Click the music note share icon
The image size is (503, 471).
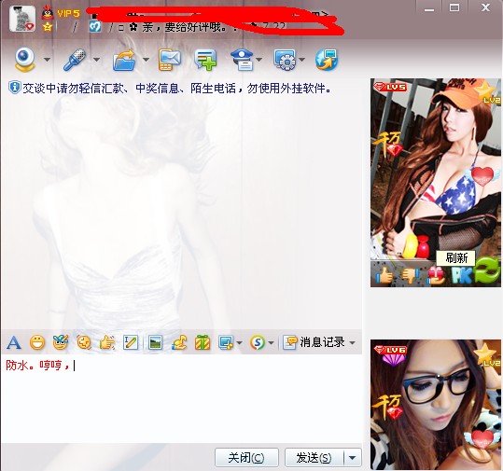click(178, 342)
